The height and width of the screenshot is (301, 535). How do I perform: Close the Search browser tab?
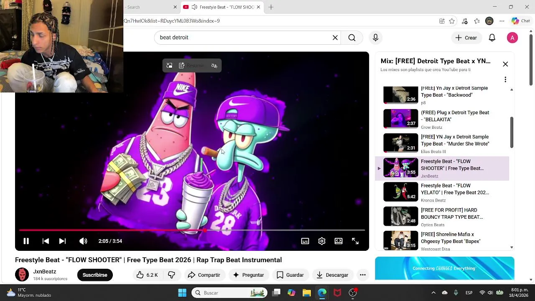(175, 7)
